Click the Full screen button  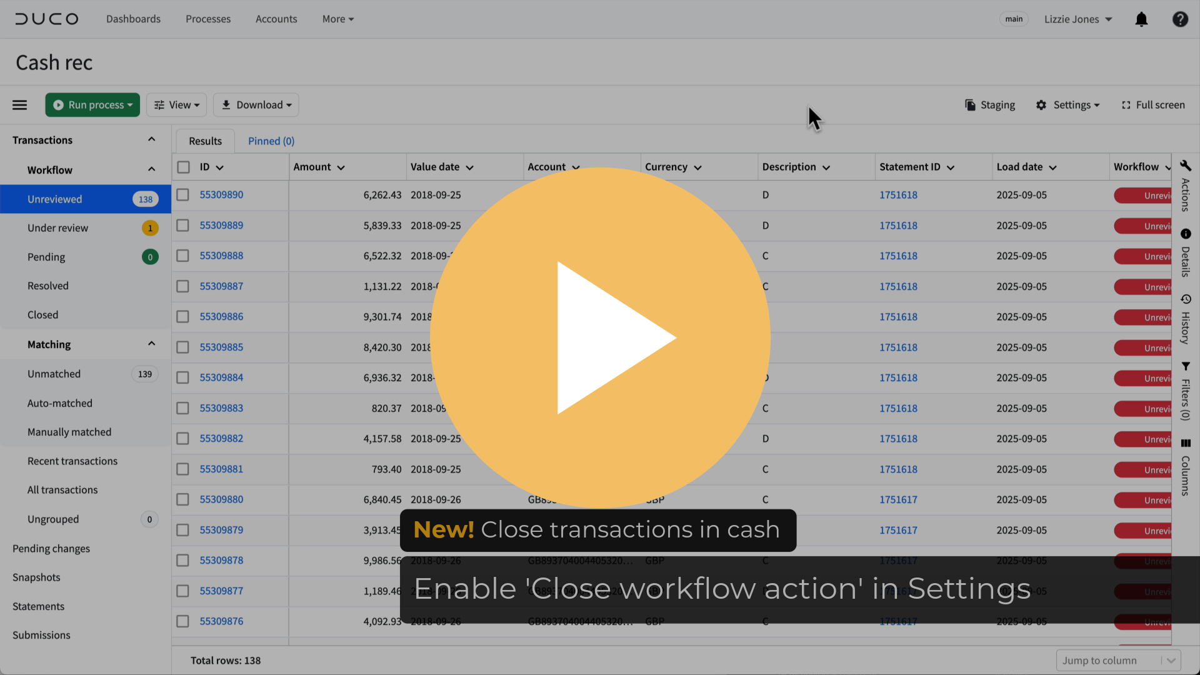[x=1153, y=105]
